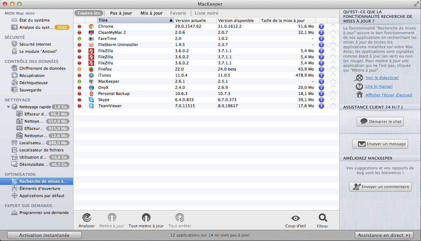Click the Skype application icon
The height and width of the screenshot is (241, 421).
tap(91, 100)
